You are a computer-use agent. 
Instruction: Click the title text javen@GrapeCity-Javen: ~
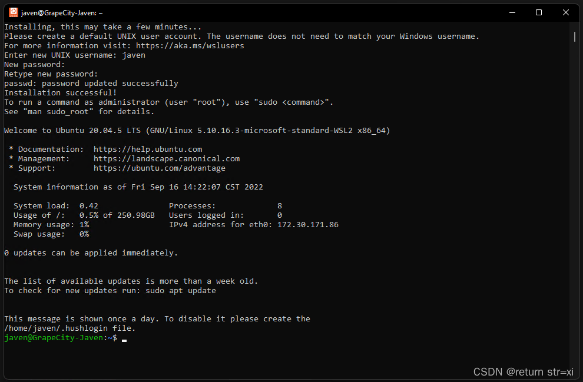pyautogui.click(x=61, y=12)
